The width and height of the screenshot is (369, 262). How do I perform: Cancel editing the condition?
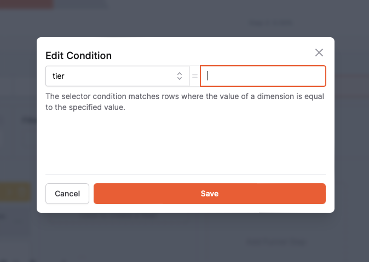click(67, 194)
